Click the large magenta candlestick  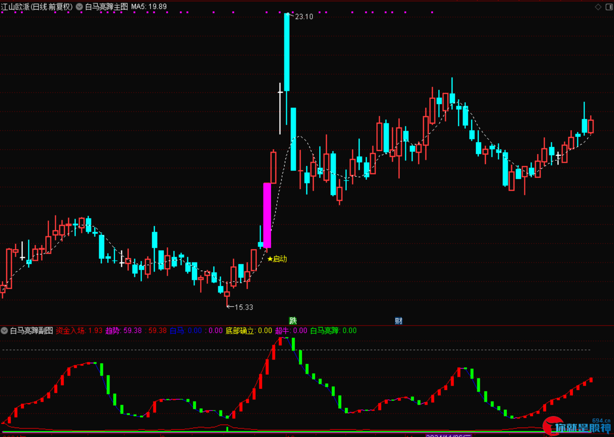pyautogui.click(x=267, y=215)
